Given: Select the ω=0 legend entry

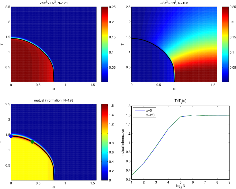Looking at the screenshot, I should (145, 110).
